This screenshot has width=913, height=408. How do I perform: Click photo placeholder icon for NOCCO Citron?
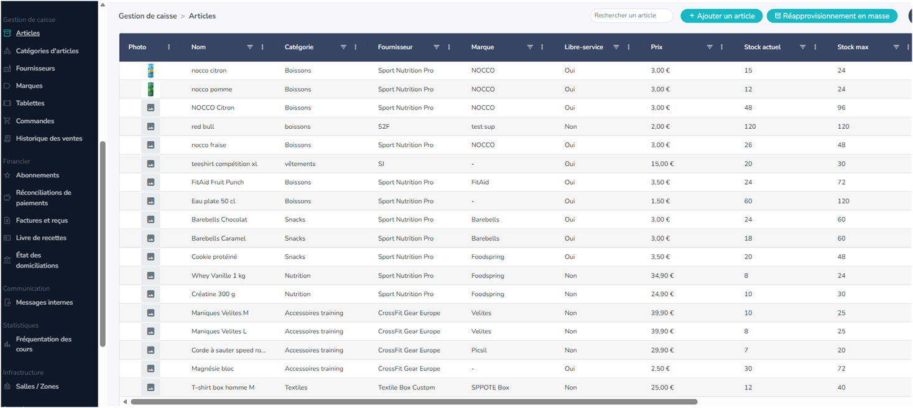pyautogui.click(x=151, y=108)
